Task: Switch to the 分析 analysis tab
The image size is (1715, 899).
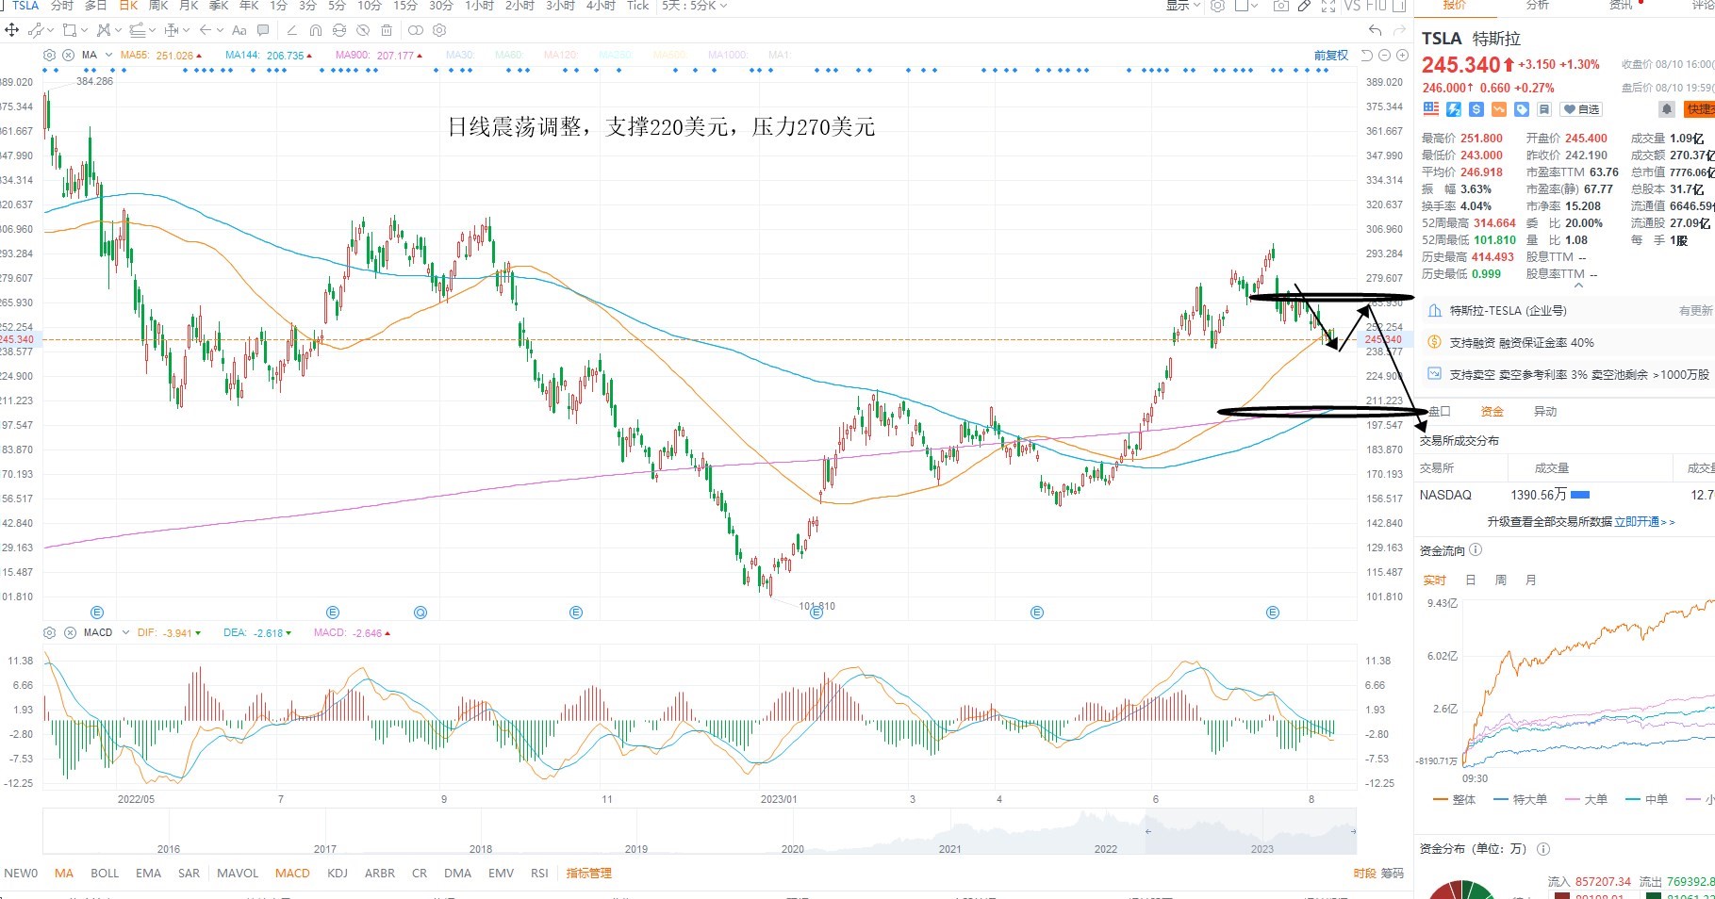Action: tap(1538, 6)
